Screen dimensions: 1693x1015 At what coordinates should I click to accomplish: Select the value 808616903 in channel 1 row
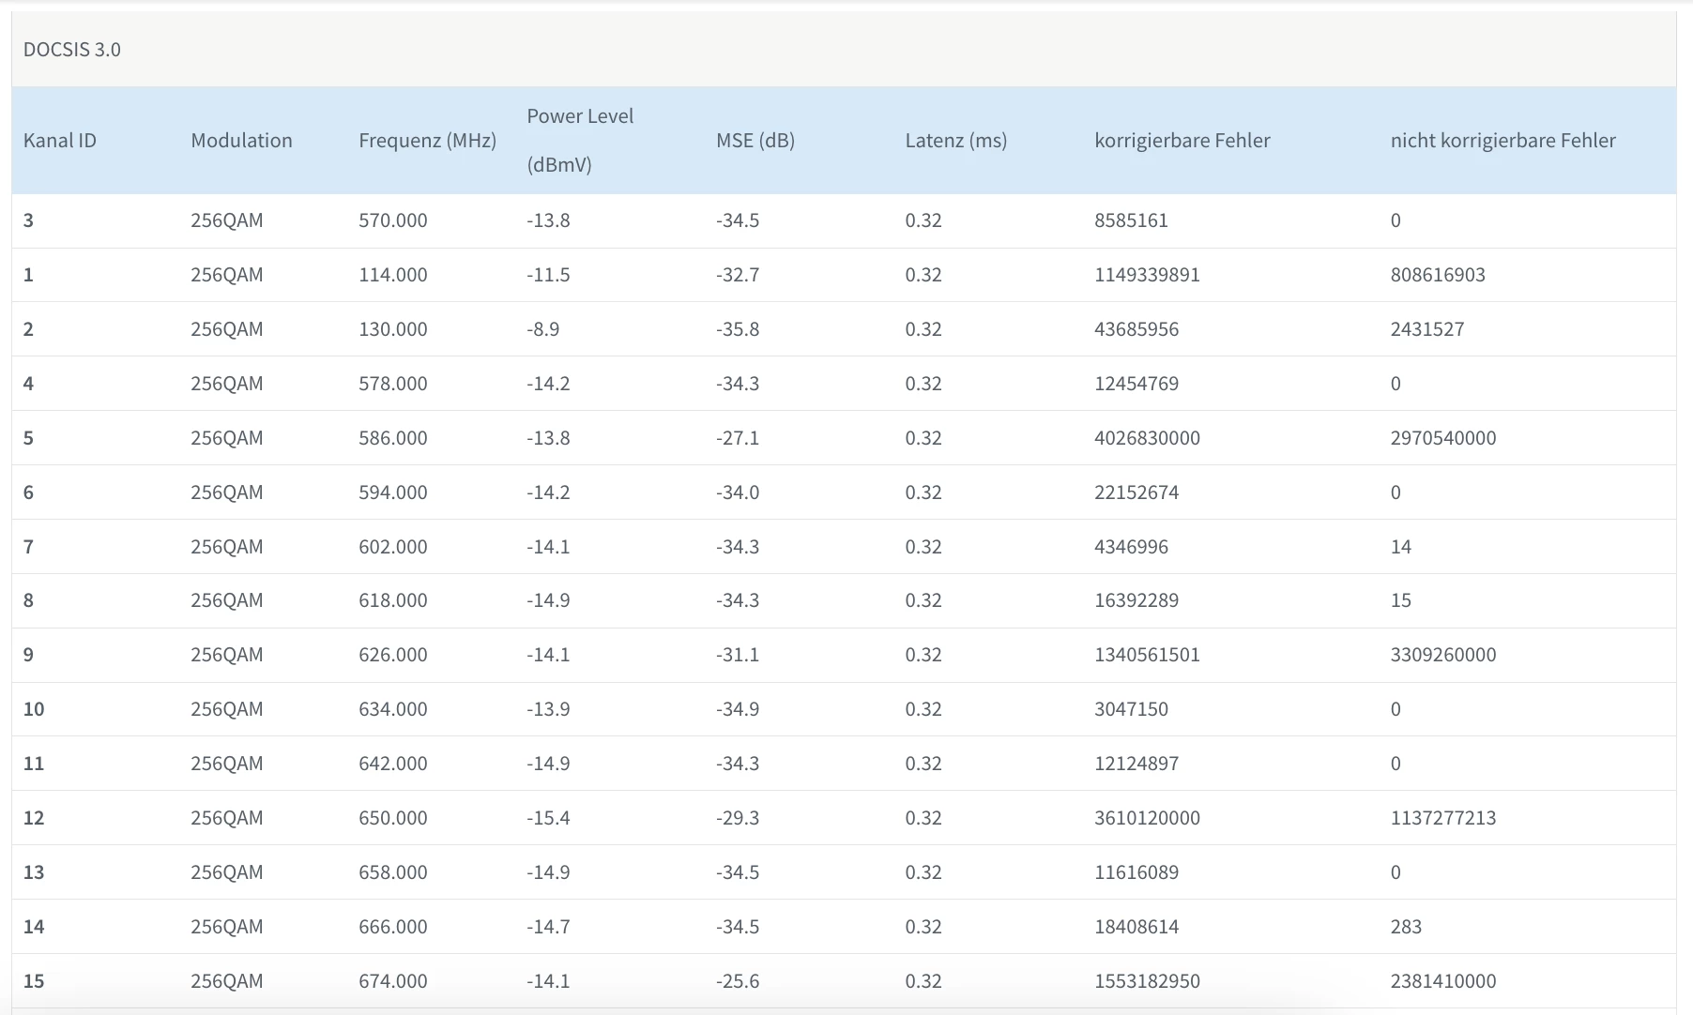1438,275
